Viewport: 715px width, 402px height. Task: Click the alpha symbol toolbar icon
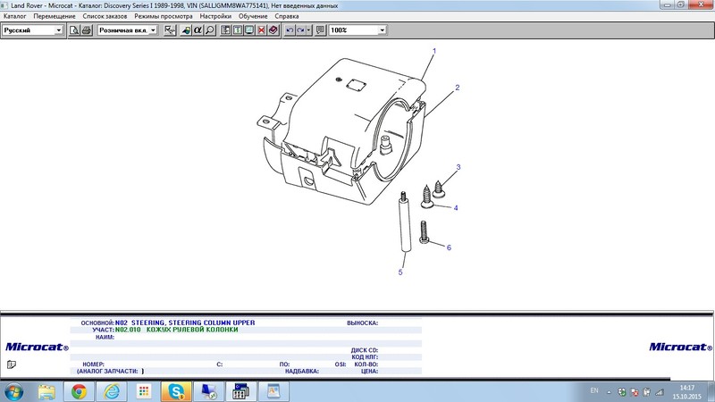[x=197, y=30]
